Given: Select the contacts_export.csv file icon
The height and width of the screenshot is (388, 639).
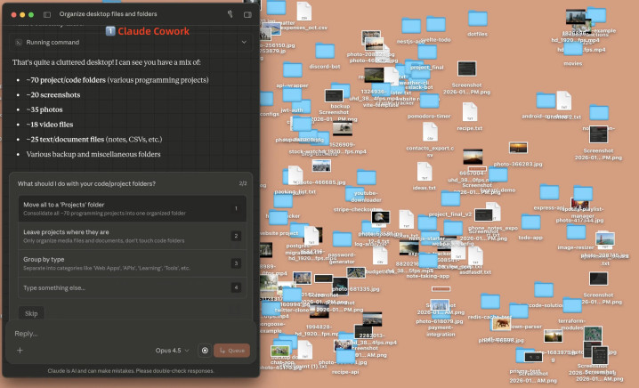Looking at the screenshot, I should point(430,132).
